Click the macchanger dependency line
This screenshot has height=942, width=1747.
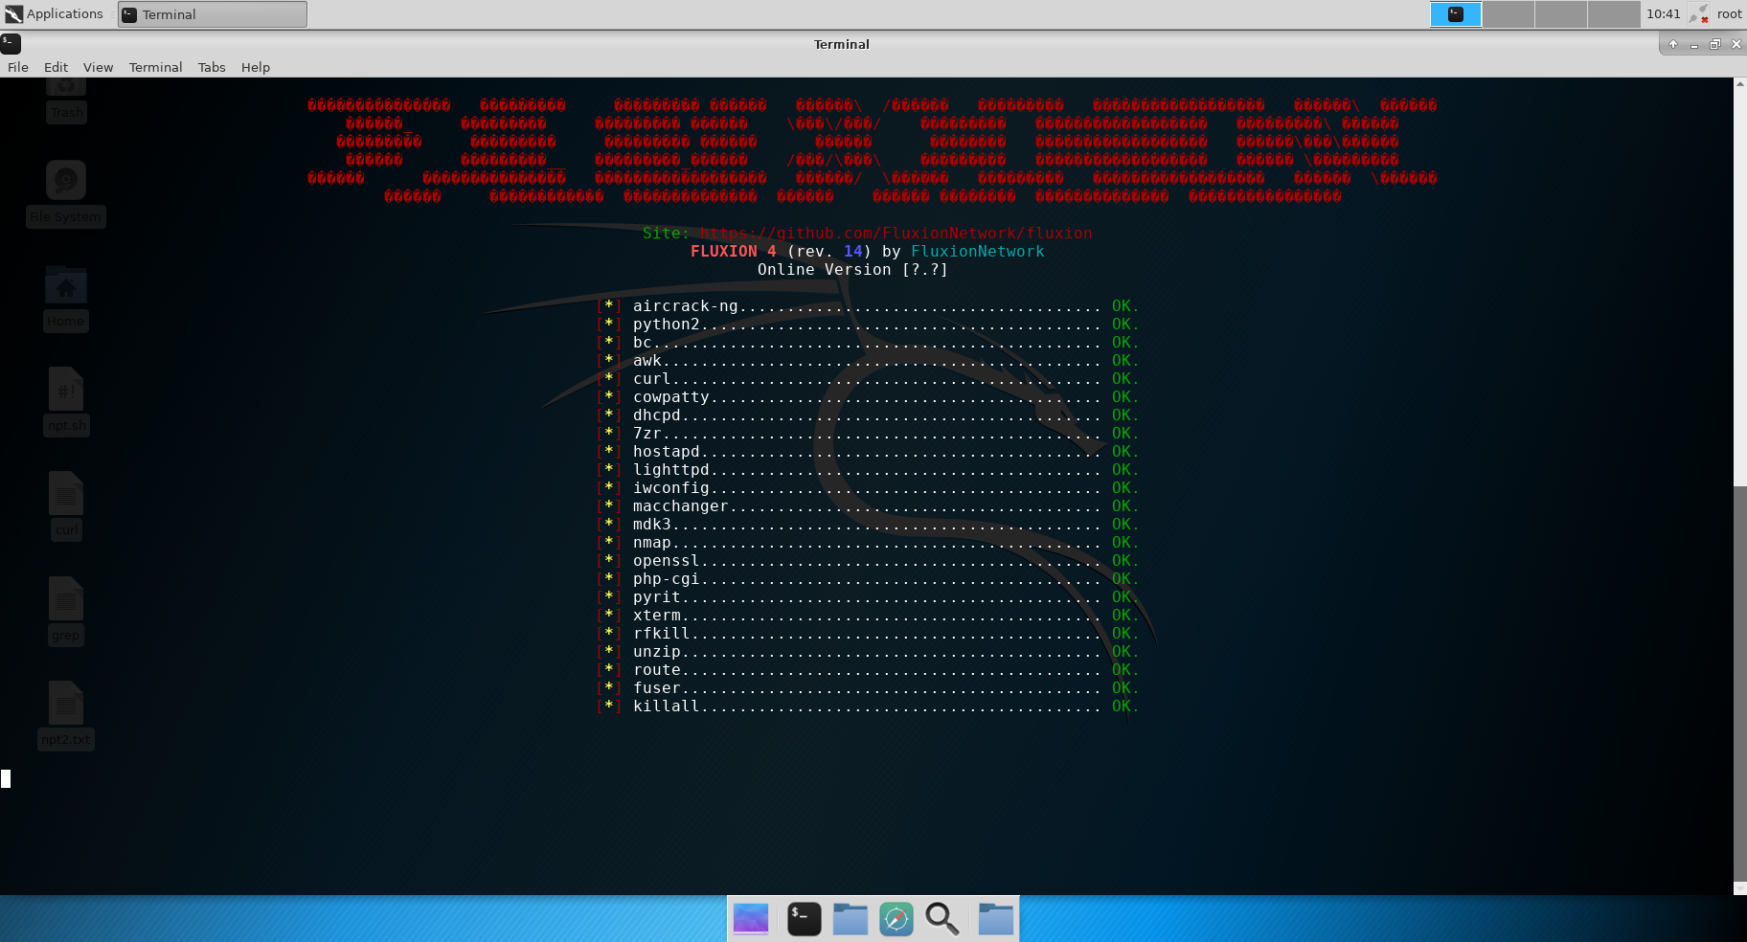(x=867, y=506)
